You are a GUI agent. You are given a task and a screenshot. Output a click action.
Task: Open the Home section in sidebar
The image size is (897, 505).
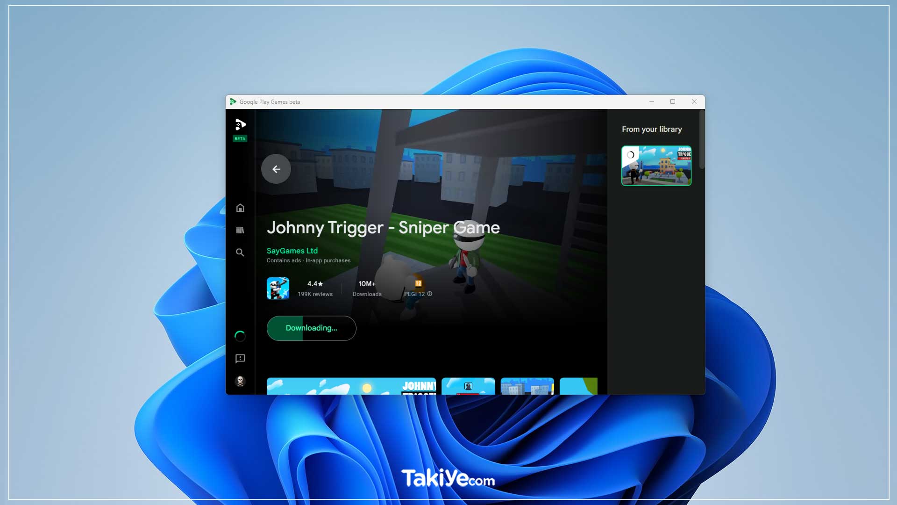(240, 208)
